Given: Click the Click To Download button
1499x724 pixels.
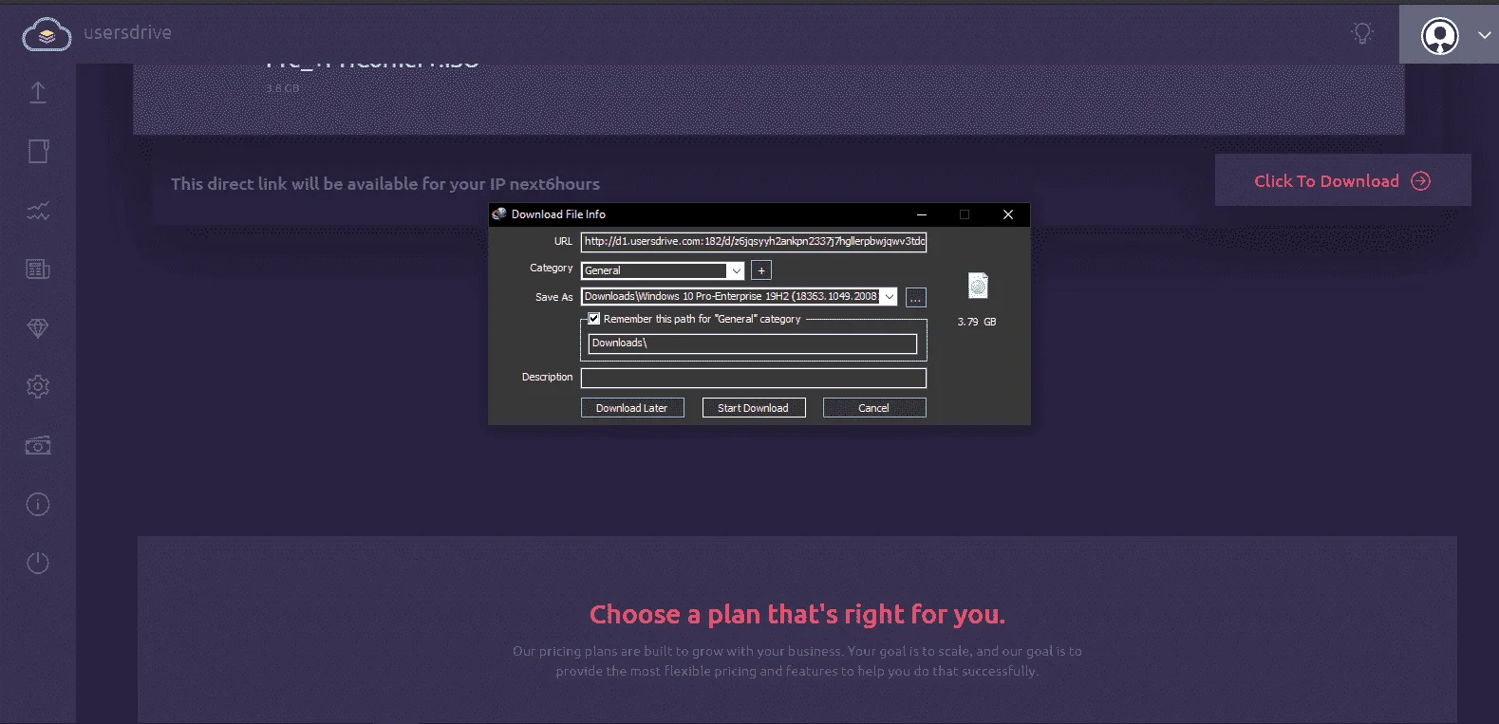Looking at the screenshot, I should (1342, 180).
